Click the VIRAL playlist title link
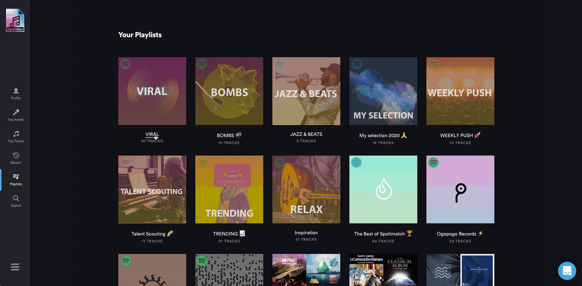Image resolution: width=582 pixels, height=286 pixels. (152, 134)
